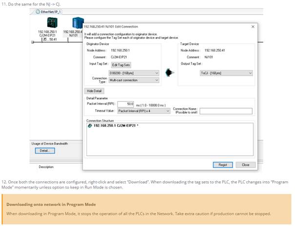Open the Multi-cast connection type dropdown
This screenshot has width=295, height=227.
134,80
